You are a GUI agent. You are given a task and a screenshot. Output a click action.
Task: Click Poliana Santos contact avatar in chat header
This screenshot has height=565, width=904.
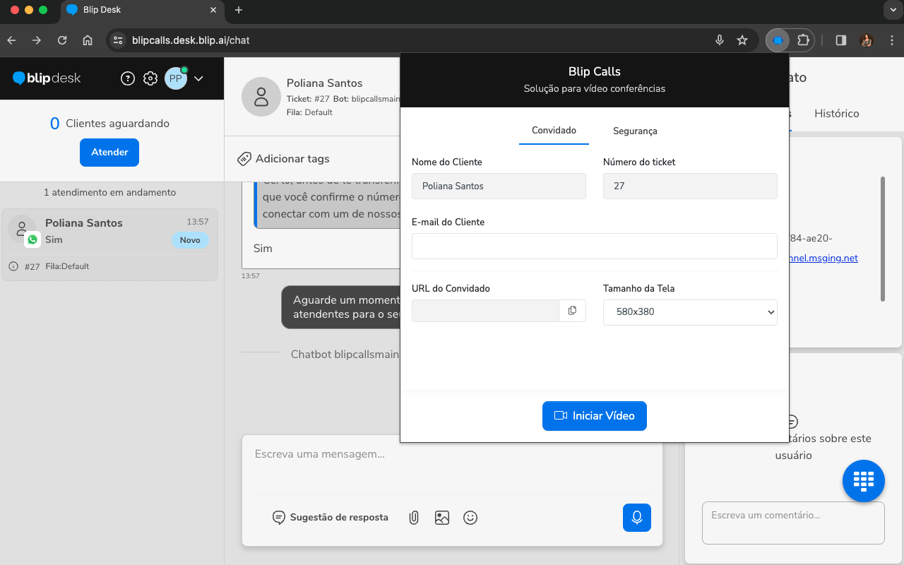coord(261,97)
